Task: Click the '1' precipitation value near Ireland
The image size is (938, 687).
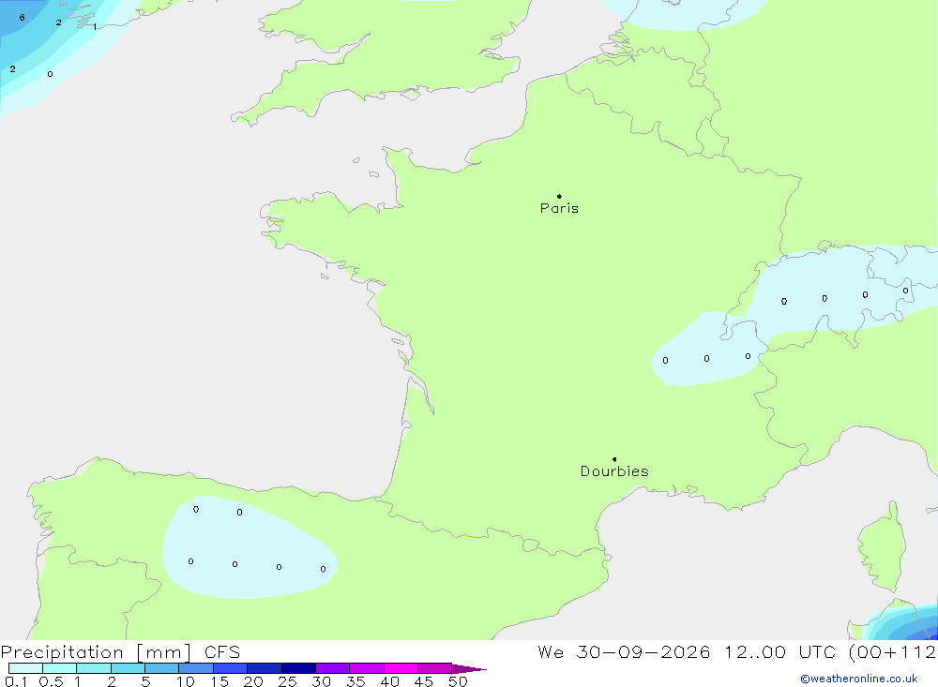Action: tap(95, 26)
